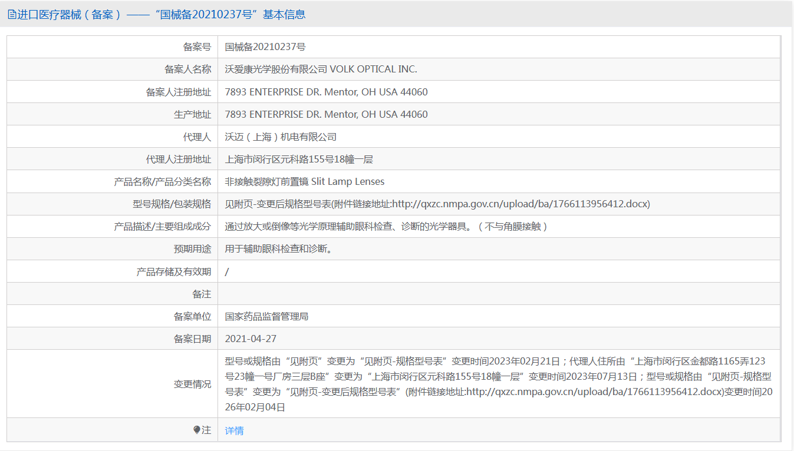The width and height of the screenshot is (794, 451).
Task: Select the 变更情况 label
Action: [x=192, y=384]
